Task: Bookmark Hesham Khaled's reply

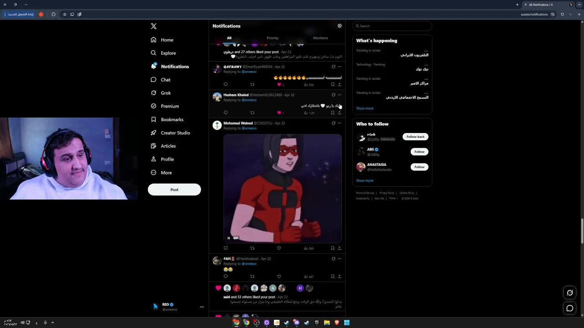Action: coord(333,113)
